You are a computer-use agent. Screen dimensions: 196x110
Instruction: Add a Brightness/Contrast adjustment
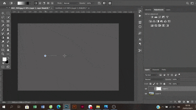152,17
